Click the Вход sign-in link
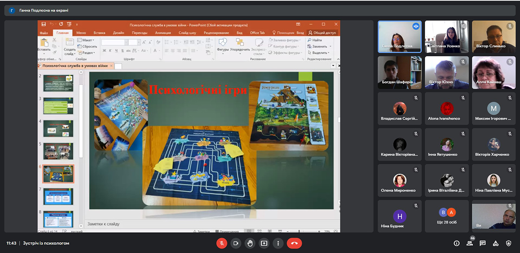The width and height of the screenshot is (520, 253). click(300, 33)
